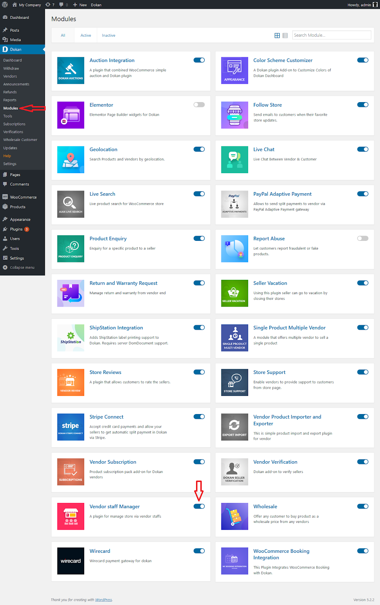Viewport: 380px width, 605px height.
Task: Click the Return and Warranty module thumbnail
Action: pyautogui.click(x=71, y=293)
